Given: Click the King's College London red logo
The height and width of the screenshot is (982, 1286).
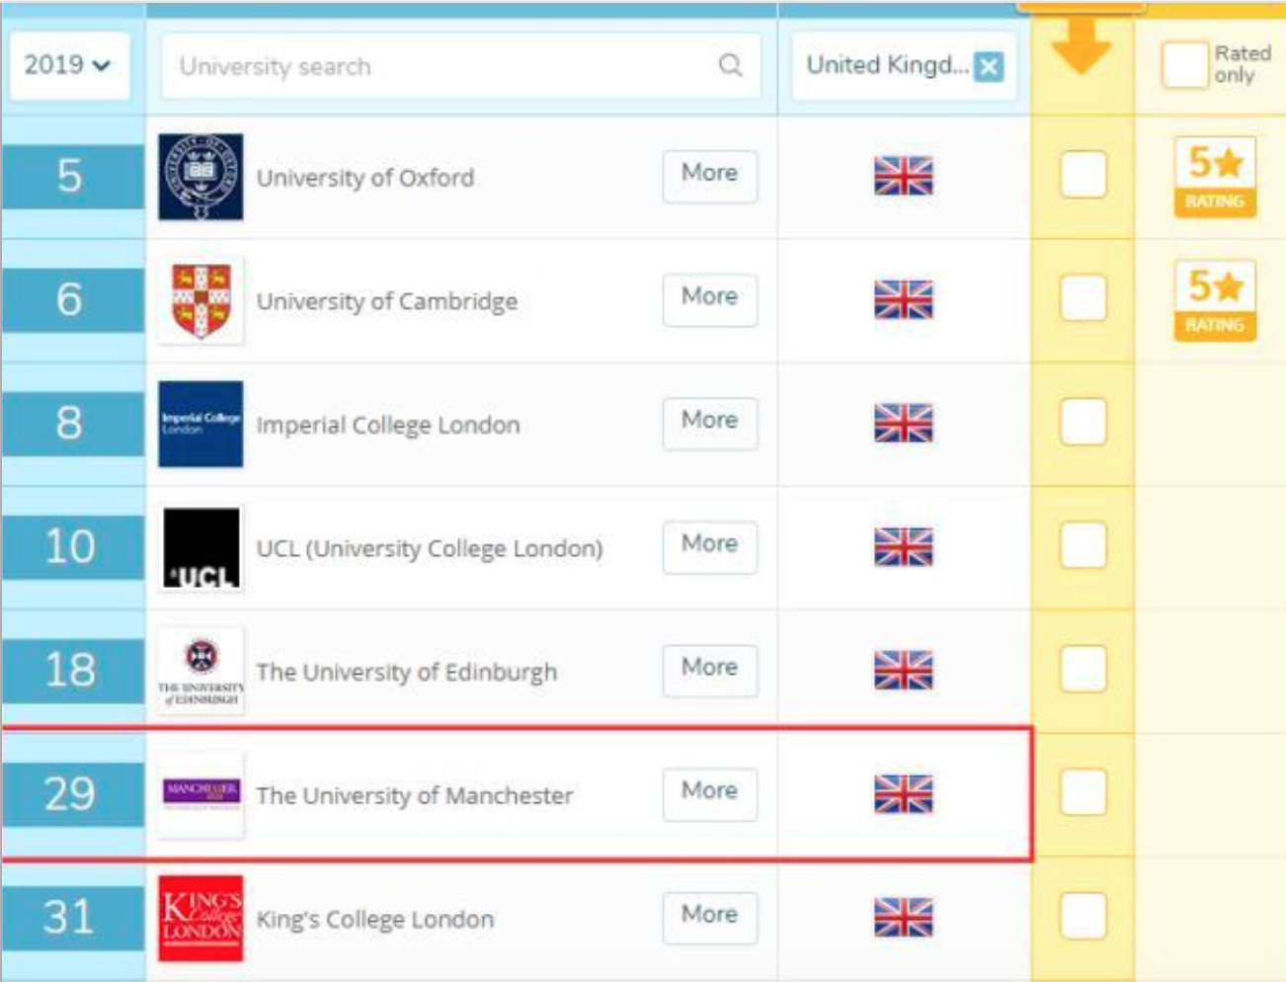Looking at the screenshot, I should [x=201, y=918].
